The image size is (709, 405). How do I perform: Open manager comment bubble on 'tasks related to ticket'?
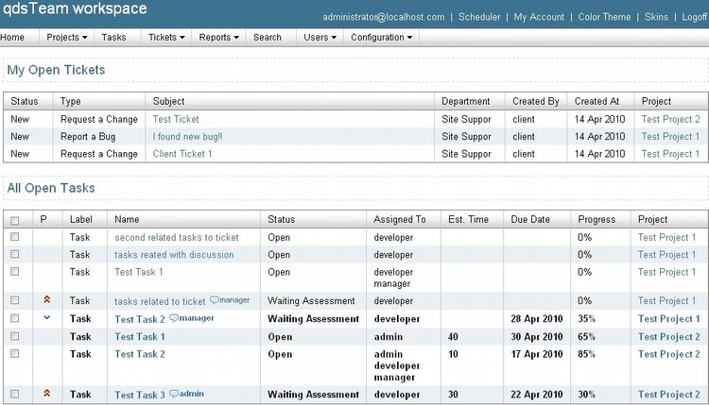(215, 300)
